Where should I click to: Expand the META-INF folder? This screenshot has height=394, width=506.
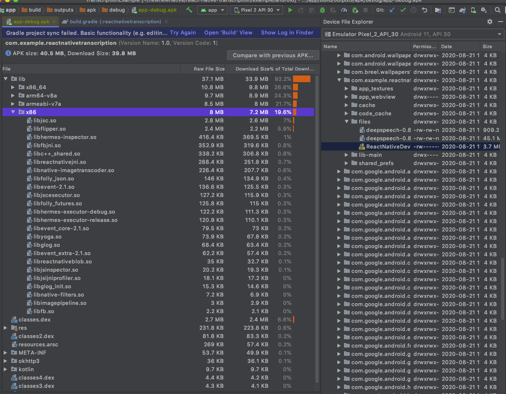pos(6,353)
